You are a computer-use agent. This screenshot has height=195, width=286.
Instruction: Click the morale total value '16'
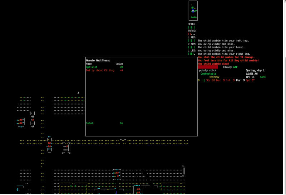click(121, 123)
